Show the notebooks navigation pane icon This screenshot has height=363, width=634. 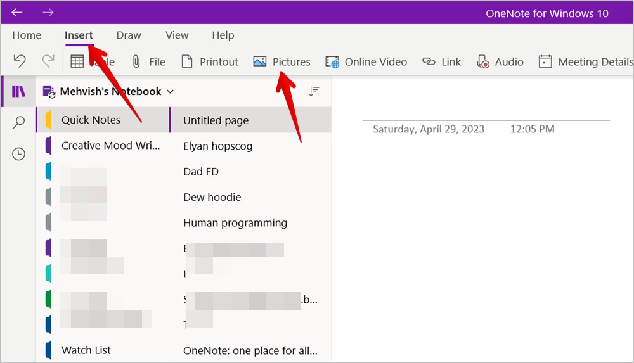(x=18, y=92)
